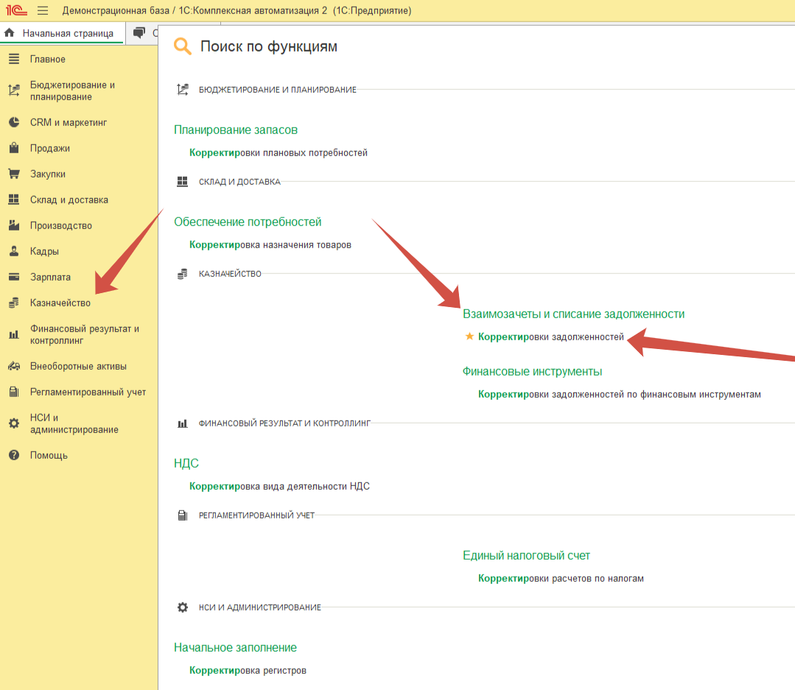
Task: Click the CRM и маркетинг pie icon
Action: [13, 122]
